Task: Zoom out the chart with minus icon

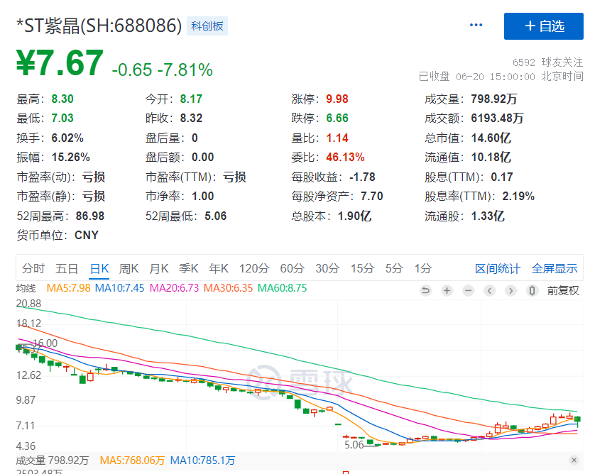Action: pos(468,290)
